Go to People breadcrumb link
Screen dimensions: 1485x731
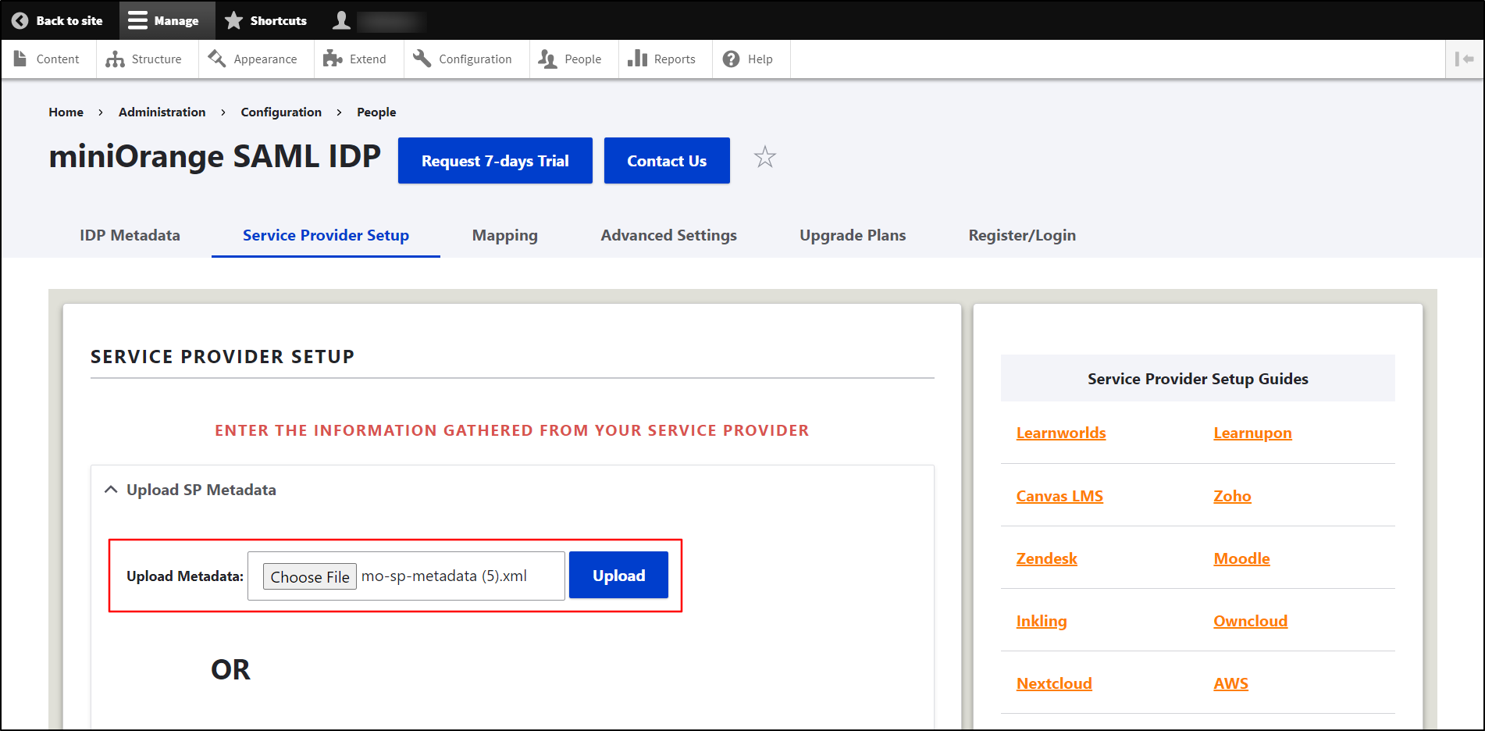[x=376, y=112]
